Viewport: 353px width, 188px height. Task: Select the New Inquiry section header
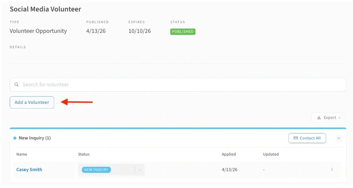[x=34, y=138]
